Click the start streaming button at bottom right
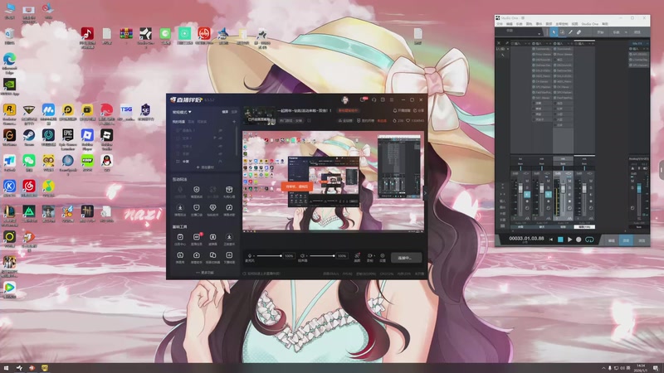This screenshot has height=373, width=664. pos(406,258)
